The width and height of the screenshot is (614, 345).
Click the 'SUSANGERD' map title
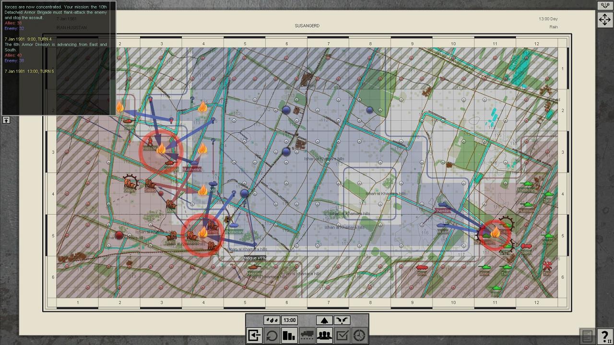pos(307,26)
